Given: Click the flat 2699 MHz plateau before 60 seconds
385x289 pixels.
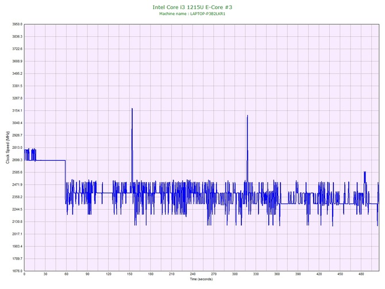Looking at the screenshot, I should pyautogui.click(x=51, y=160).
